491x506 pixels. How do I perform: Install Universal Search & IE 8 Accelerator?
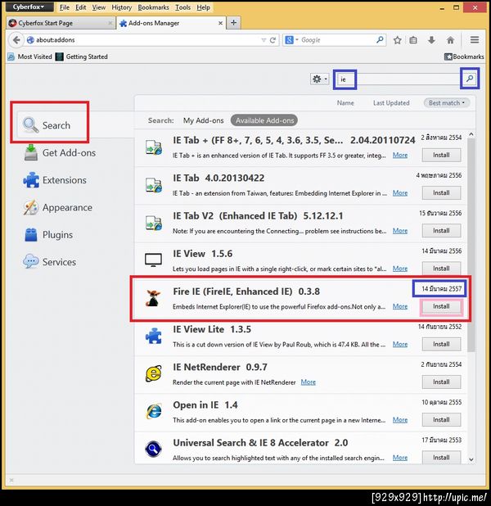[441, 457]
